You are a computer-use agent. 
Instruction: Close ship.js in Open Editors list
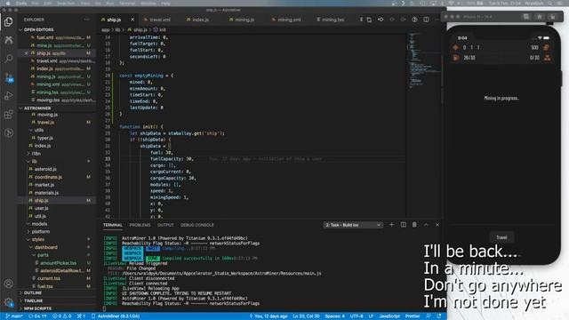point(26,53)
